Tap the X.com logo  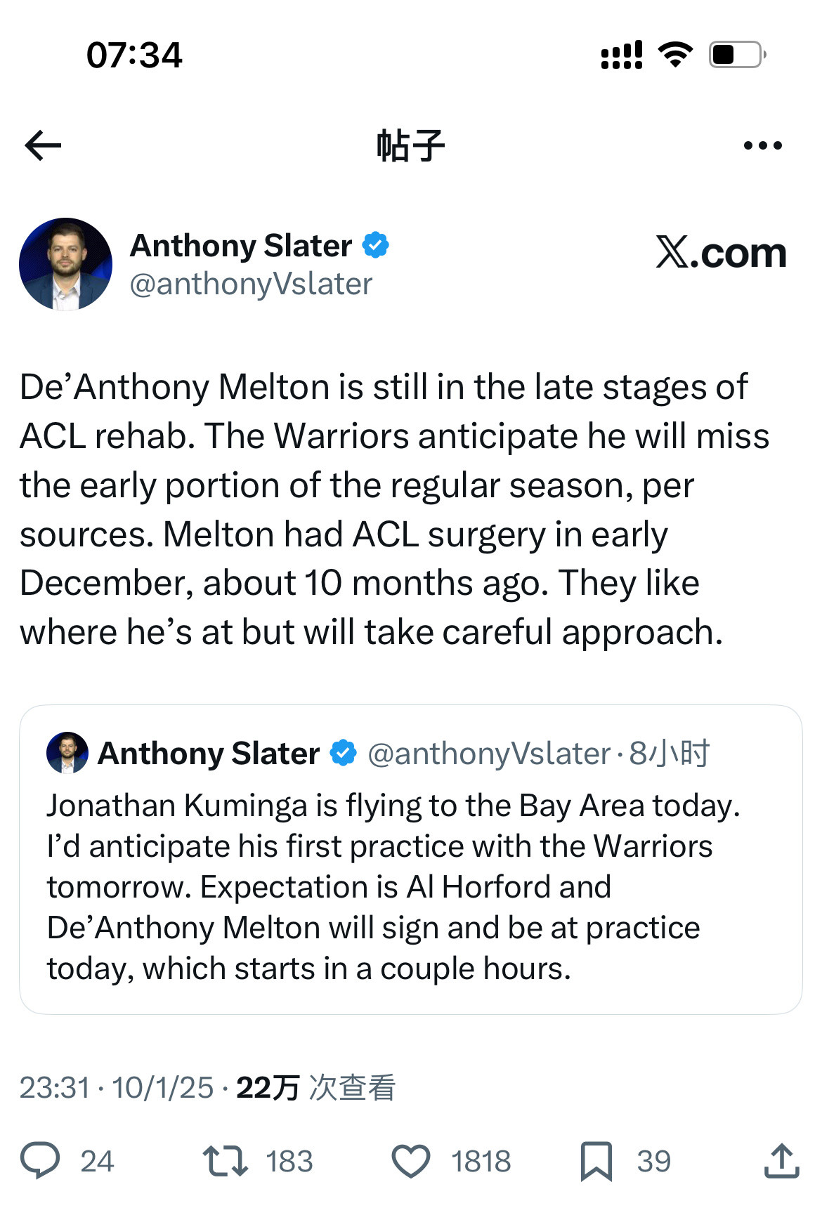click(x=721, y=253)
